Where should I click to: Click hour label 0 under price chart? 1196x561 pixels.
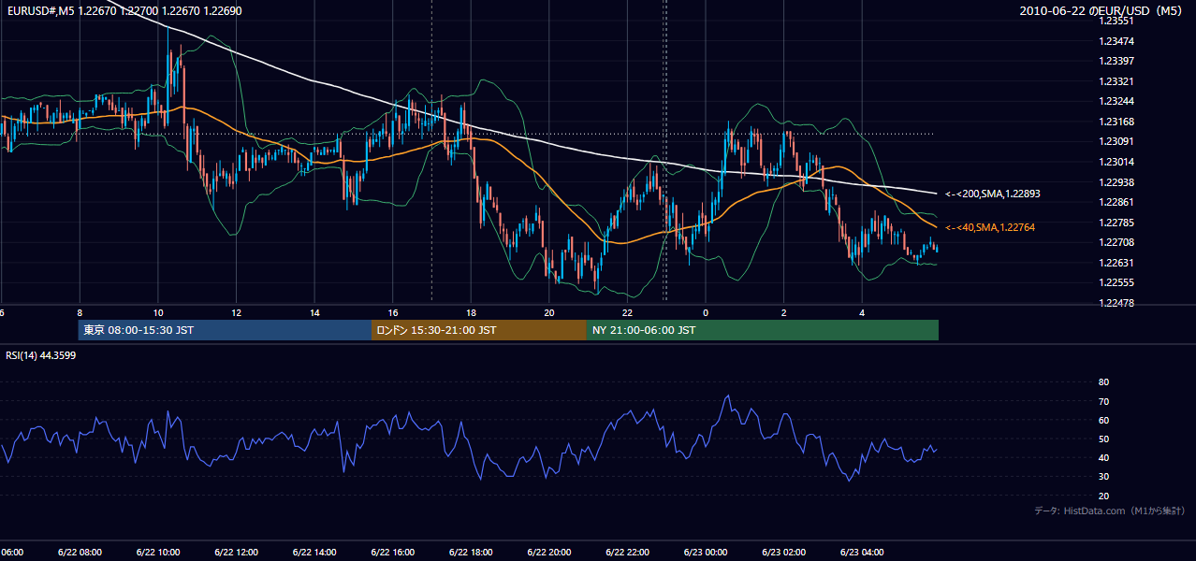click(x=706, y=313)
